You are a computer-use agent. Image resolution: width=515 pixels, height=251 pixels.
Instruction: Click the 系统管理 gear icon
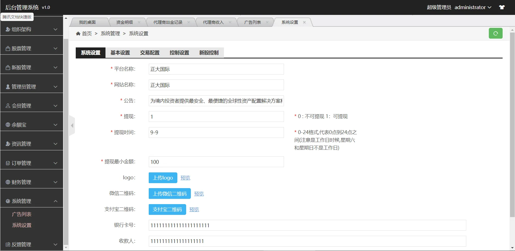[7, 201]
